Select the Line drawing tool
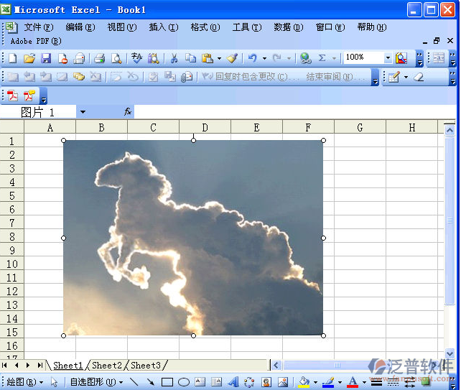This screenshot has width=461, height=390. 134,382
